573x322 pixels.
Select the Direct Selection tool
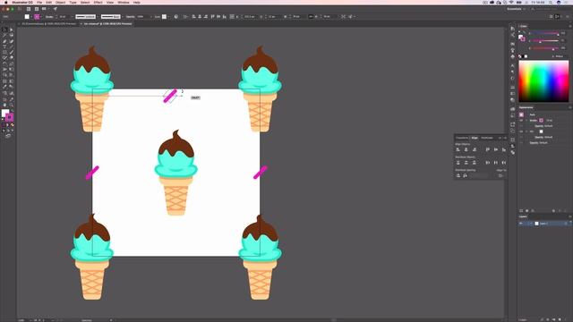[x=12, y=30]
